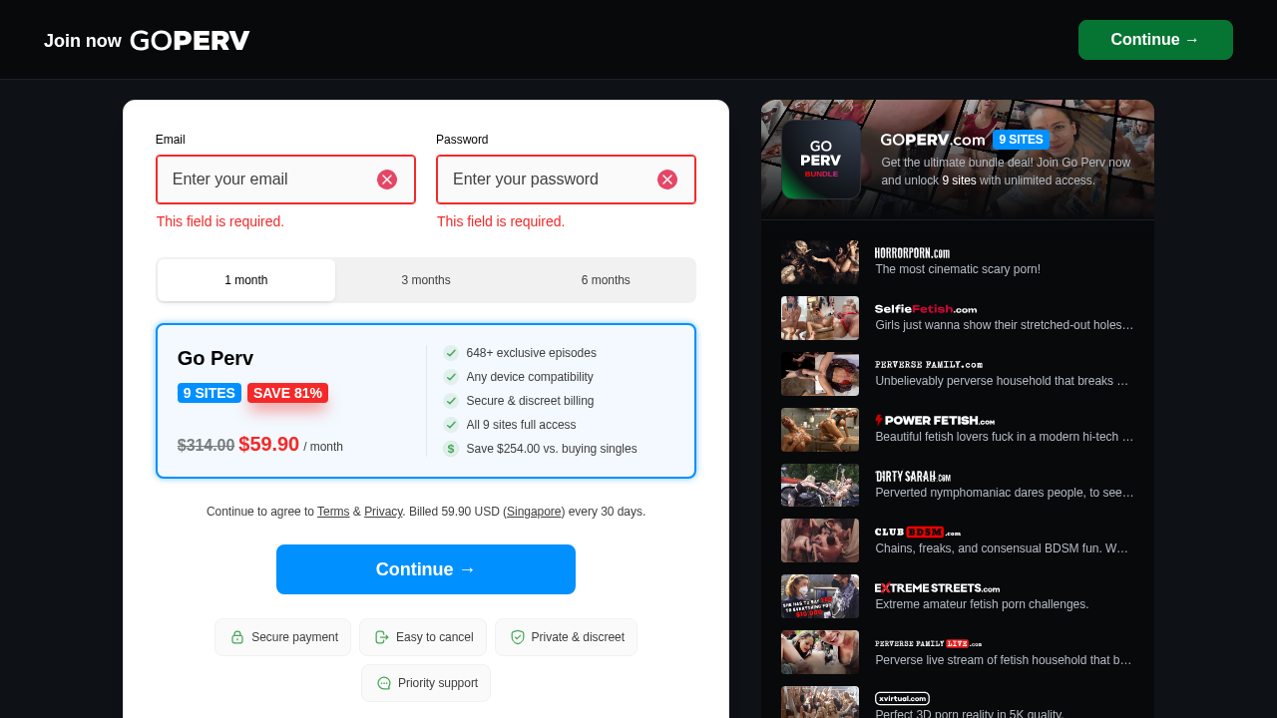Click the error message under the Password field
Image resolution: width=1277 pixels, height=718 pixels.
click(x=501, y=221)
